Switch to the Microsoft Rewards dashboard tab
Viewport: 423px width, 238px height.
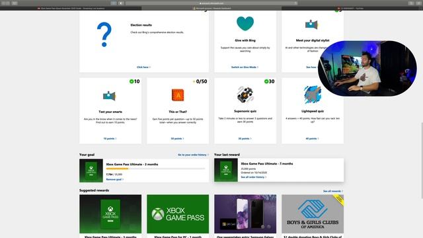pos(211,9)
